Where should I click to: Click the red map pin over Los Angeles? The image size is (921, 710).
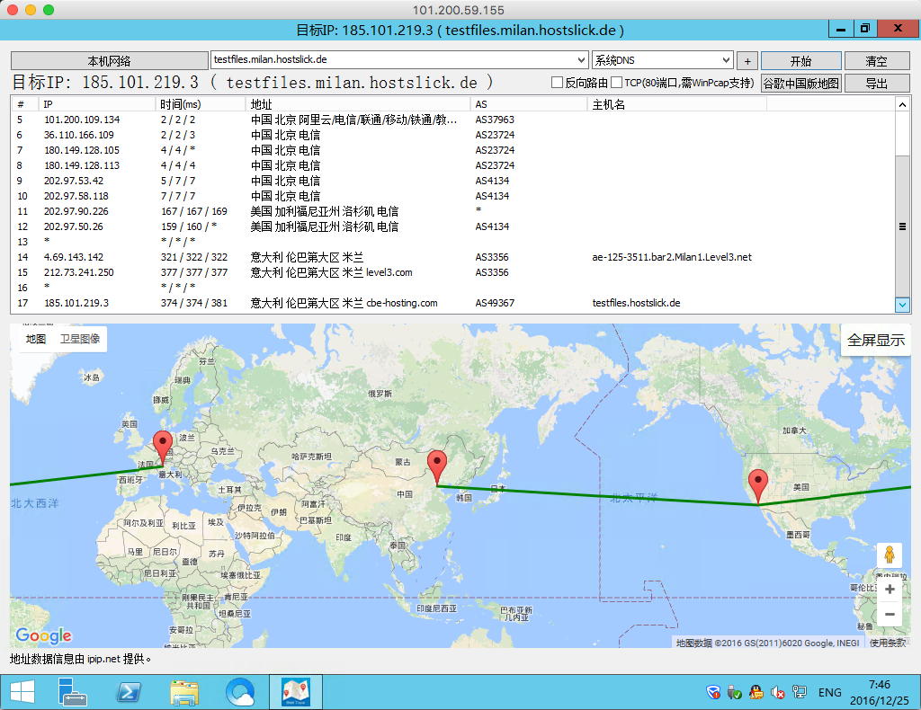tap(758, 486)
